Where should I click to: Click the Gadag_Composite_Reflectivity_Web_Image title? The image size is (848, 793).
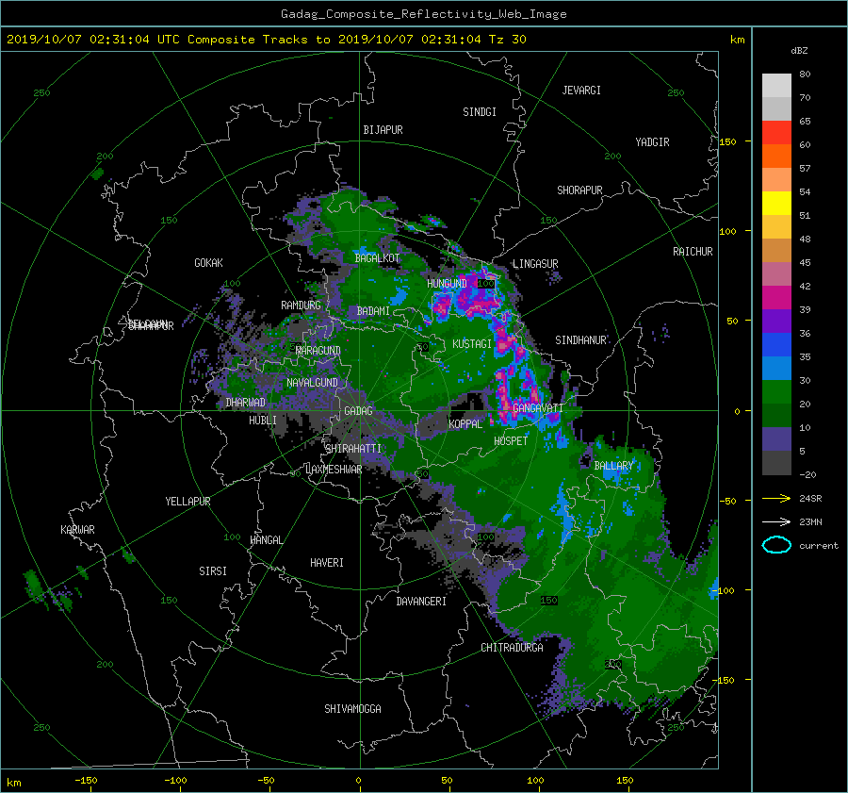tap(423, 14)
